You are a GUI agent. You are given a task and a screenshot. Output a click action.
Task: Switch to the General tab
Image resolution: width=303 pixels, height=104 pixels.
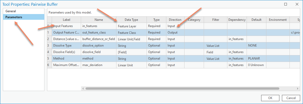point(11,11)
